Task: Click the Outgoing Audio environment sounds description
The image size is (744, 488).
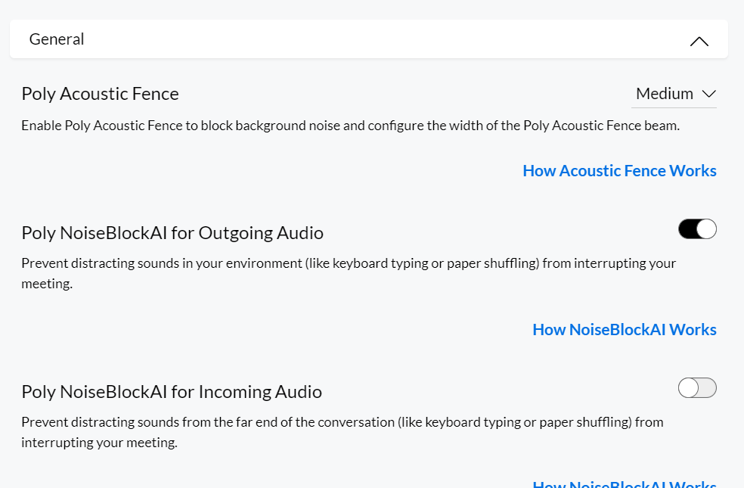Action: (x=348, y=263)
